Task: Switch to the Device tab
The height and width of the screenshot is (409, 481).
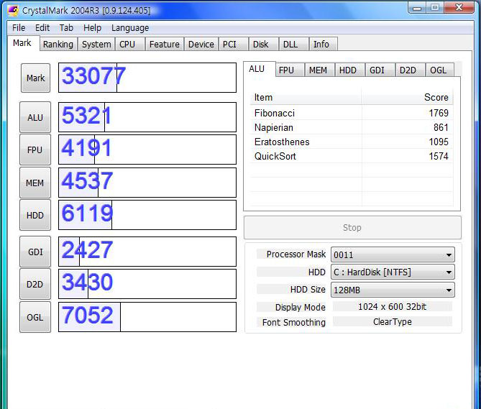Action: click(x=201, y=44)
